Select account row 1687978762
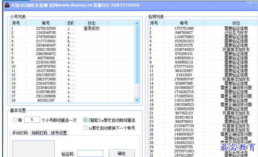 coord(46,66)
